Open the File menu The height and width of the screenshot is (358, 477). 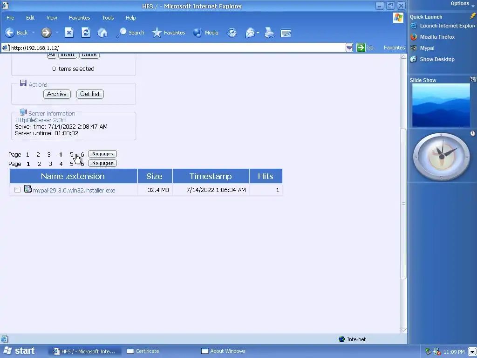(x=10, y=18)
